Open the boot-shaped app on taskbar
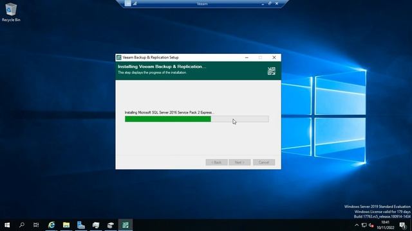Screen dimensions: 412x231 [81, 225]
